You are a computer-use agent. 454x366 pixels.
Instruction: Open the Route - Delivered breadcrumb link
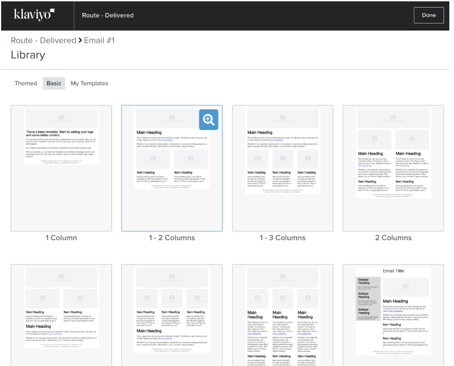(44, 40)
